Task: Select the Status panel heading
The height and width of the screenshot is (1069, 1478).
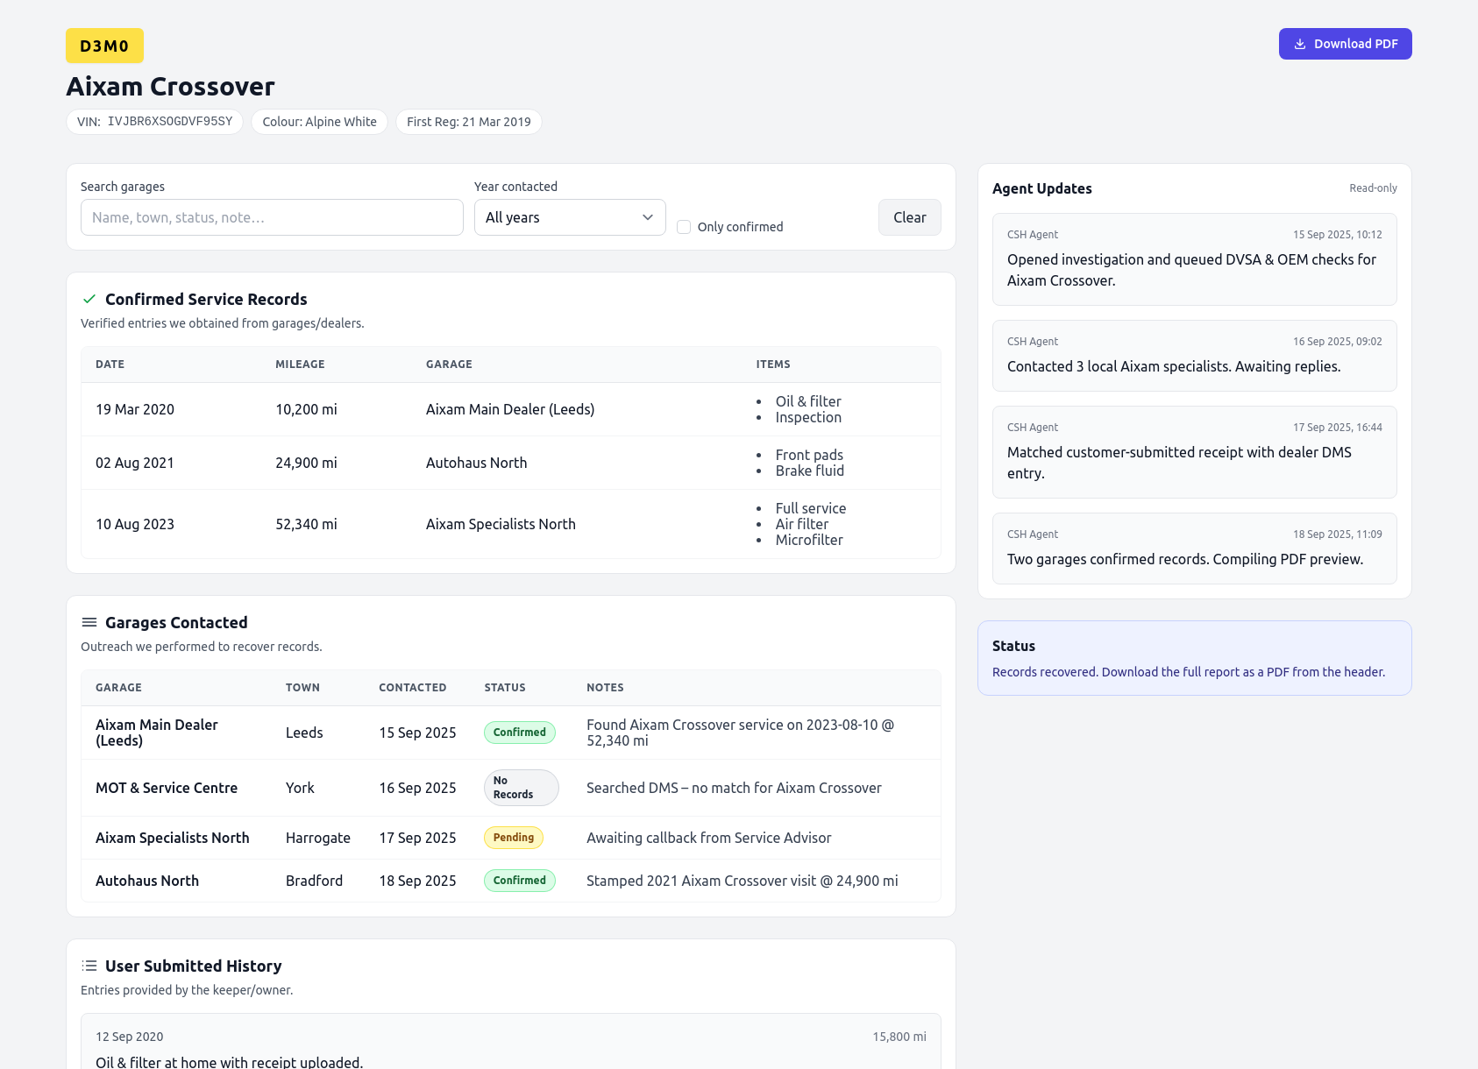Action: coord(1013,646)
